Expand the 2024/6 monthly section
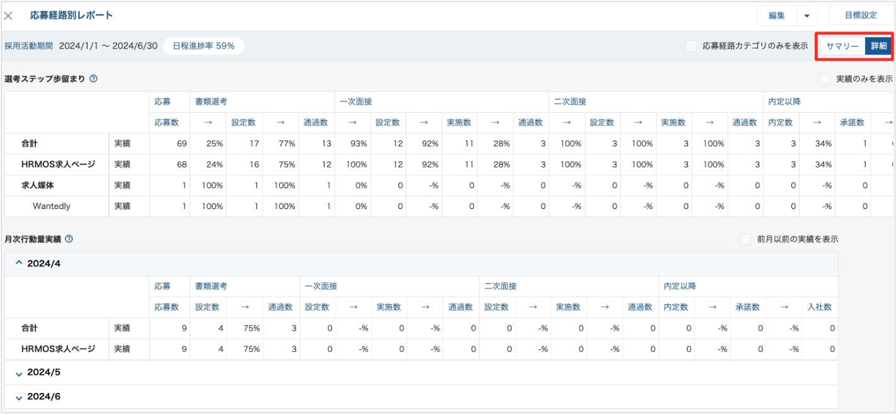This screenshot has height=415, width=896. (19, 397)
